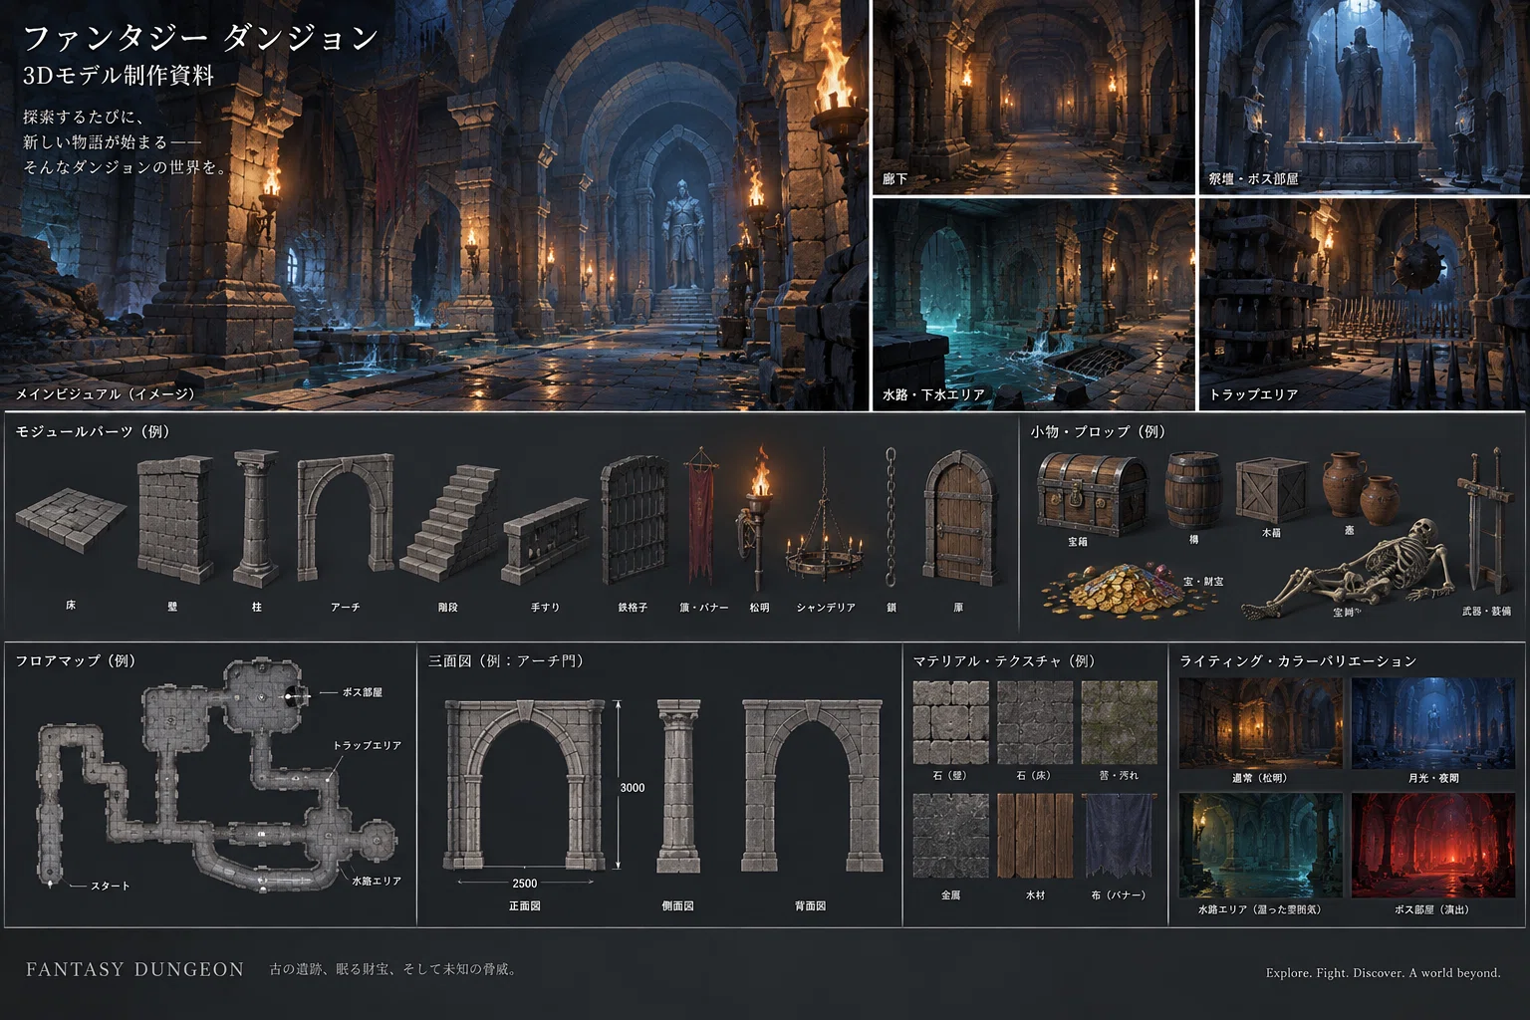Select the clay jars prop
The height and width of the screenshot is (1020, 1530).
coord(1361,487)
